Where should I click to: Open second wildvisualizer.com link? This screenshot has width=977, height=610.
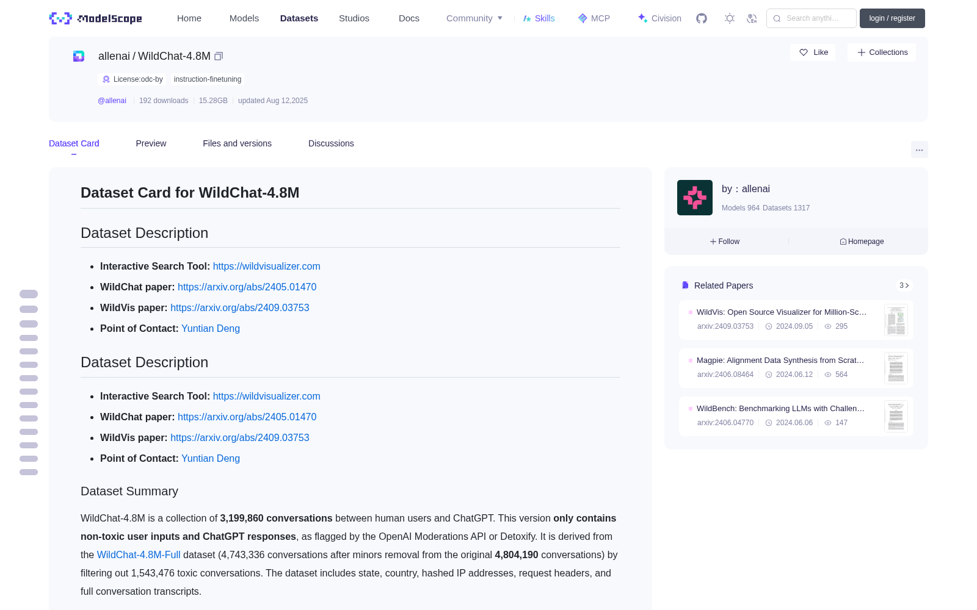coord(266,396)
